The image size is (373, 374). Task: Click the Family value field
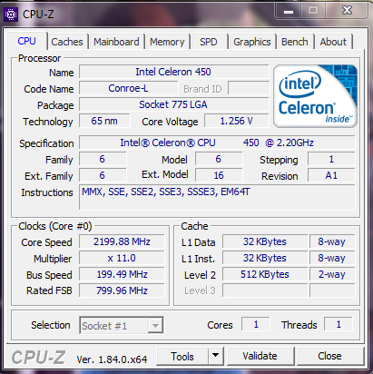click(103, 159)
